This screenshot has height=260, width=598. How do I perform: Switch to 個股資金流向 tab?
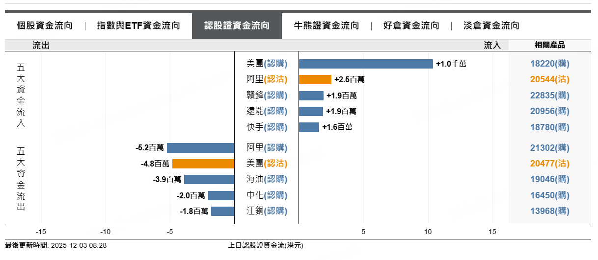pos(45,26)
